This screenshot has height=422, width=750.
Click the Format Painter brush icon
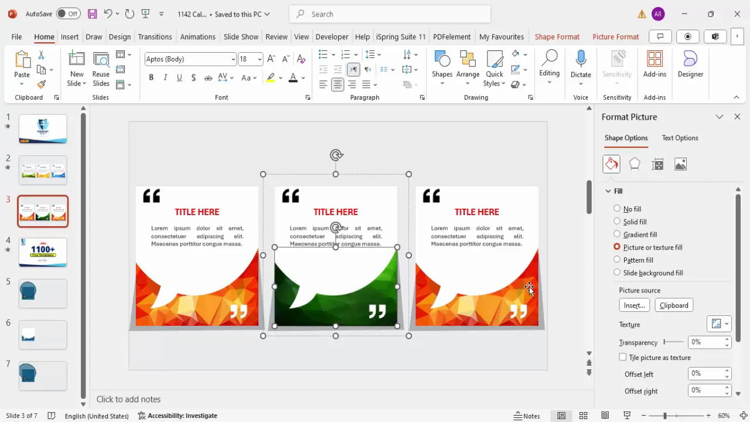41,84
